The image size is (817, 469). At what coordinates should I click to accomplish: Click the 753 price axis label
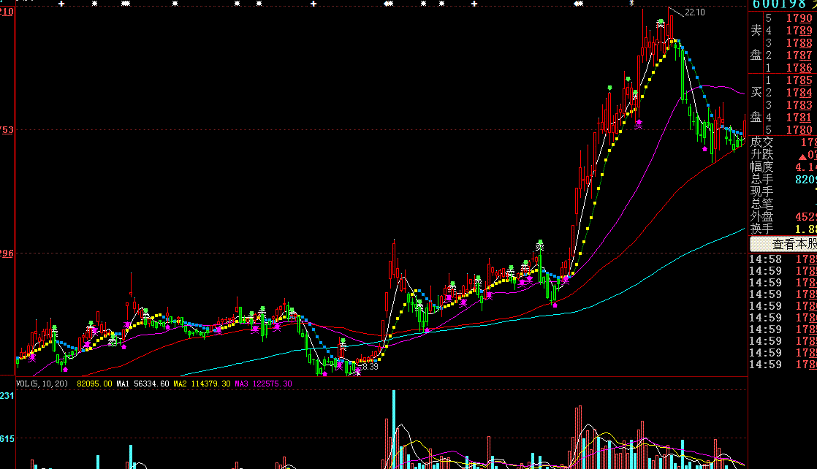[x=7, y=130]
